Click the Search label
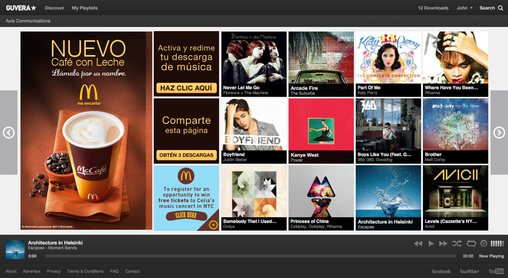Screen dimensions: 508x278 point(487,8)
